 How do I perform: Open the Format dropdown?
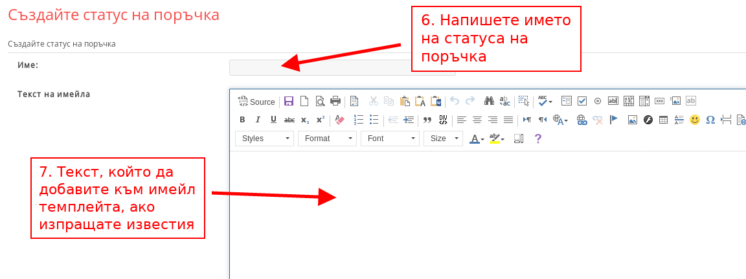[x=327, y=139]
